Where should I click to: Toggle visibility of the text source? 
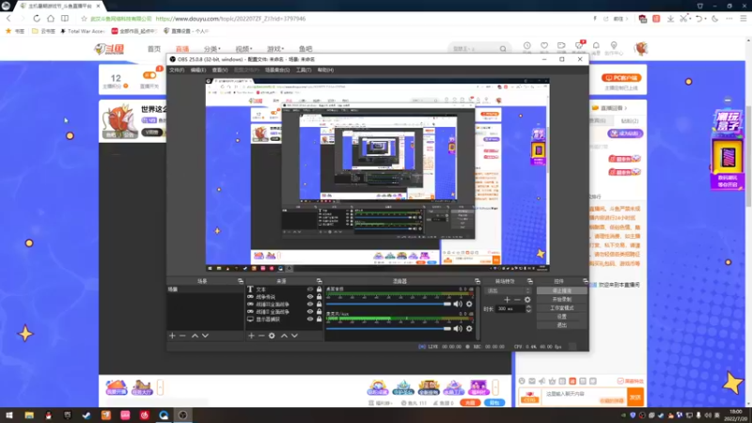pyautogui.click(x=310, y=290)
